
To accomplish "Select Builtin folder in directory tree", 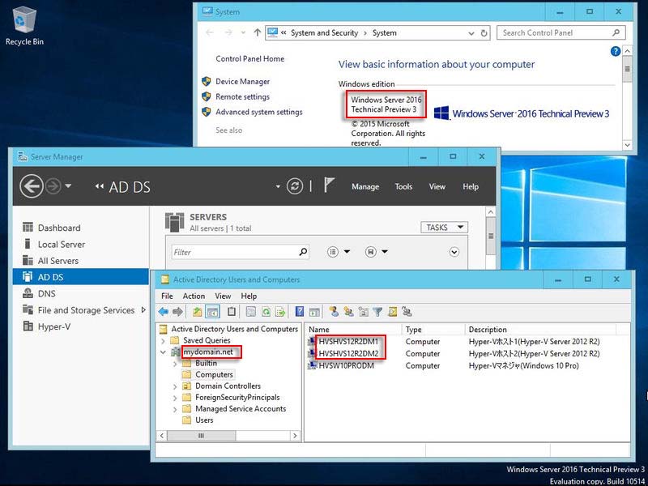I will coord(206,363).
